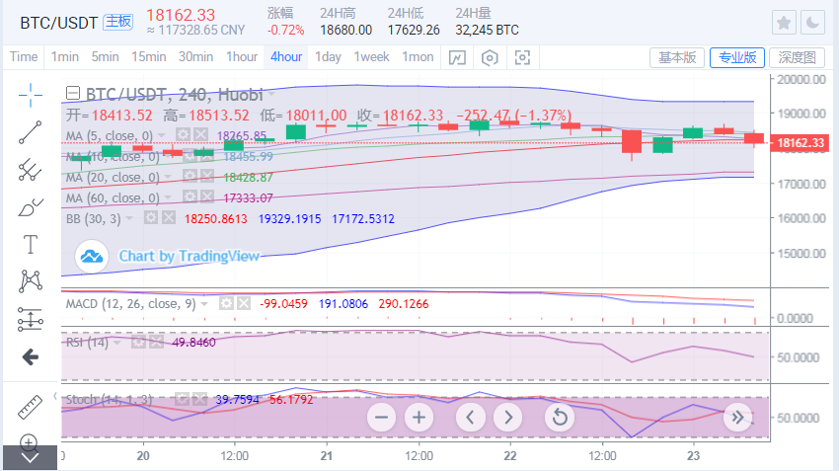Open MA (20) settings gear
The width and height of the screenshot is (839, 471).
point(190,176)
